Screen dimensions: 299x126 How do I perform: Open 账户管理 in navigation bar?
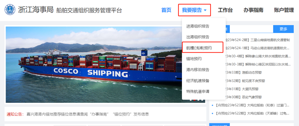tap(284, 10)
